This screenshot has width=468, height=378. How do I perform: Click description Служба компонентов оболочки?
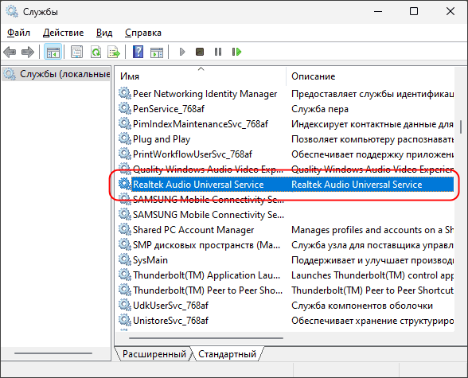tap(362, 306)
